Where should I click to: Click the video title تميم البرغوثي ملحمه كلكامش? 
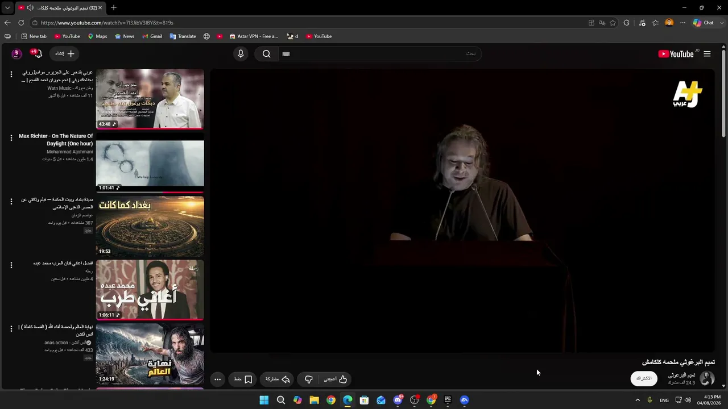(679, 362)
